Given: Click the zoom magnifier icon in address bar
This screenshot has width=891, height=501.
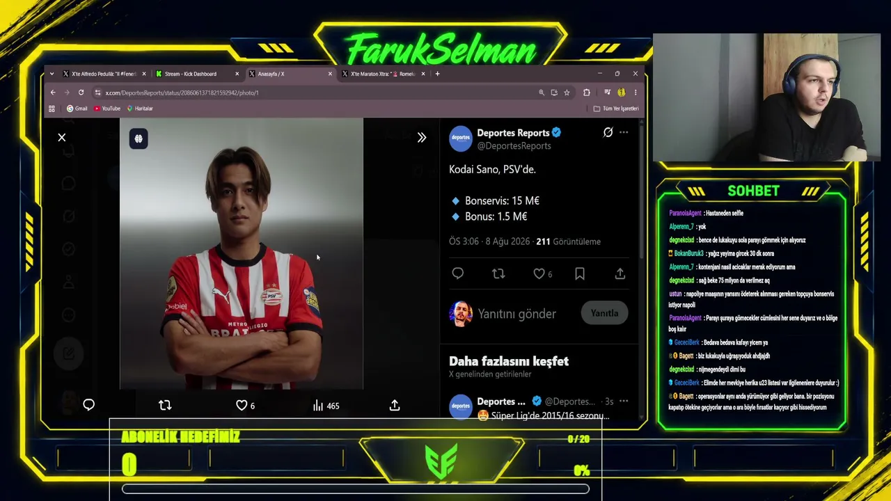Looking at the screenshot, I should click(x=541, y=93).
